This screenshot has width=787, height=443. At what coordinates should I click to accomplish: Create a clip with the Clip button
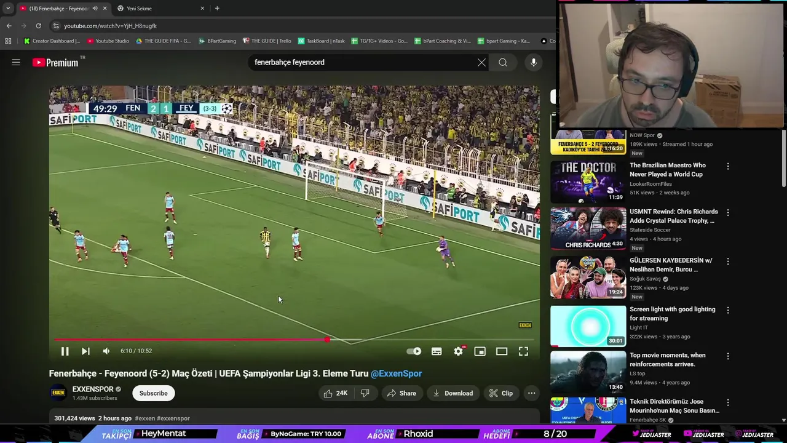click(500, 393)
